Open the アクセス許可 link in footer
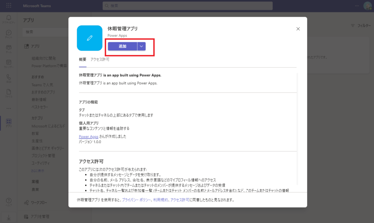The height and width of the screenshot is (223, 374). 180,200
